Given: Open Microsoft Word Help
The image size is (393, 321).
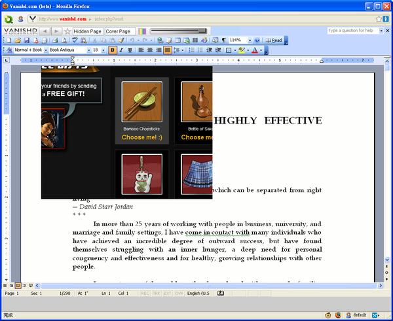Looking at the screenshot, I should [x=257, y=41].
